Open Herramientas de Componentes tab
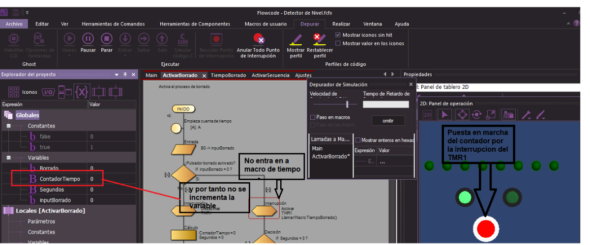The width and height of the screenshot is (590, 245). click(x=195, y=24)
